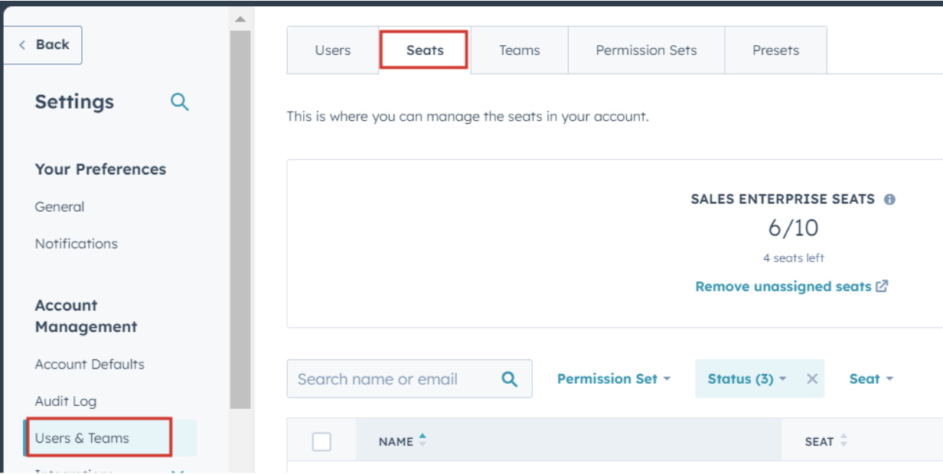Toggle the select all rows checkbox

[321, 442]
